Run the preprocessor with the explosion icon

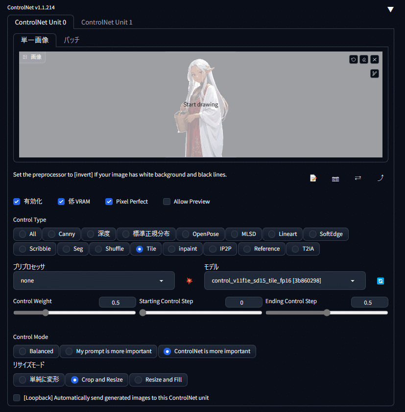189,281
